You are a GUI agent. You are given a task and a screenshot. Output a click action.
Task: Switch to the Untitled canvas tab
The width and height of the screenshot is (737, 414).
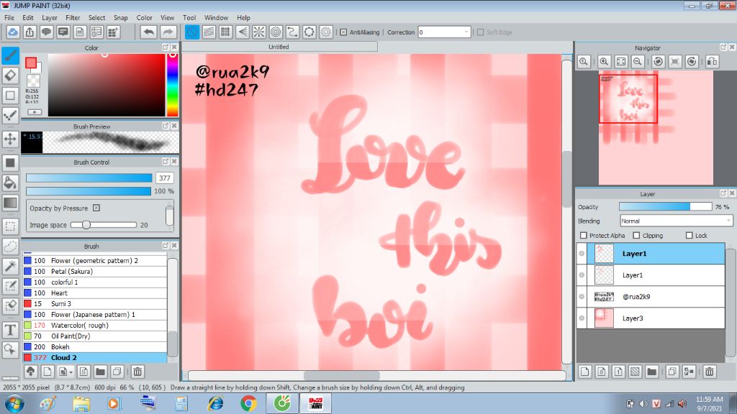[279, 47]
